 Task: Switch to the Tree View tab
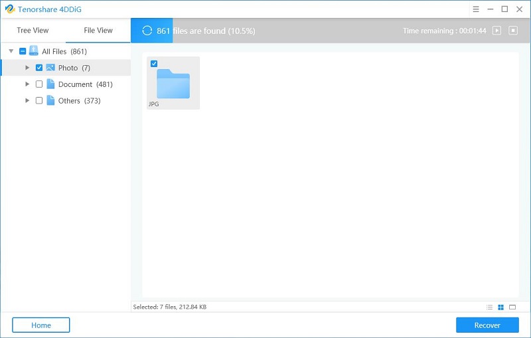[33, 30]
